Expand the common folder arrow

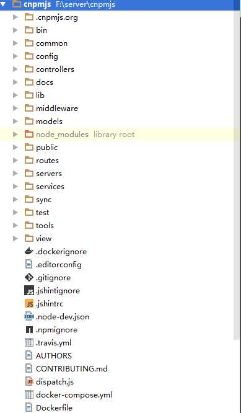tap(15, 43)
